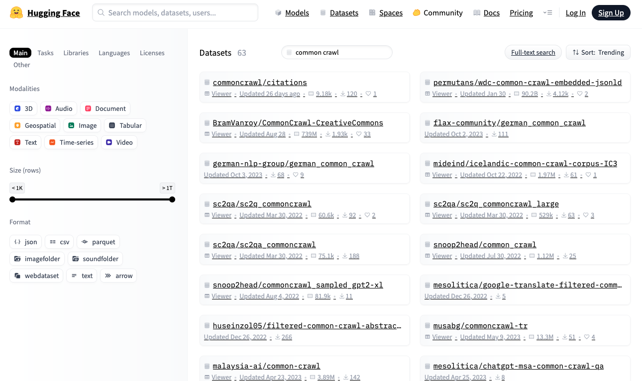Switch to the Tasks tab

coord(45,53)
